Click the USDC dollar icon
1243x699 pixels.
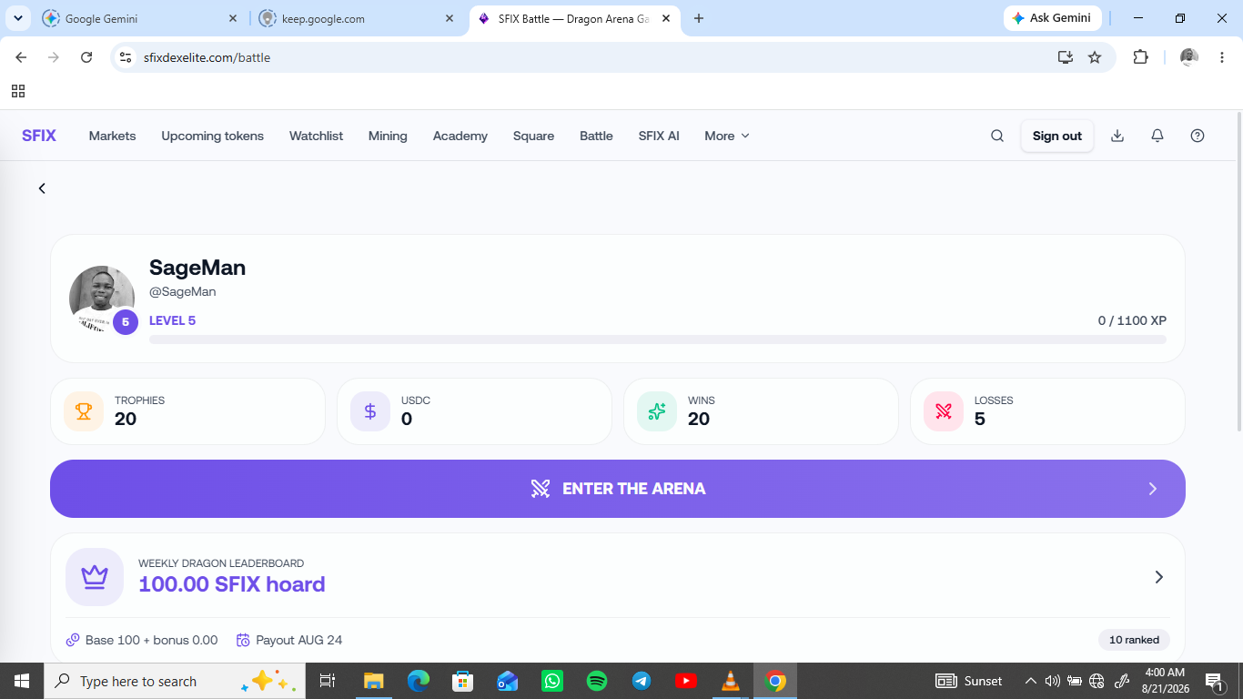pyautogui.click(x=370, y=411)
